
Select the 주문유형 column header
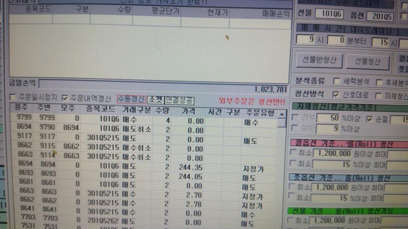(260, 113)
